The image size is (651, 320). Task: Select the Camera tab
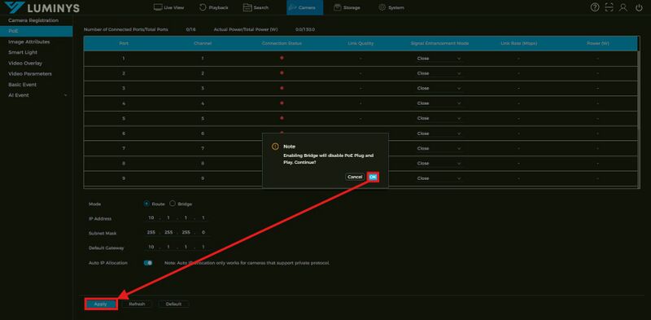[x=304, y=7]
